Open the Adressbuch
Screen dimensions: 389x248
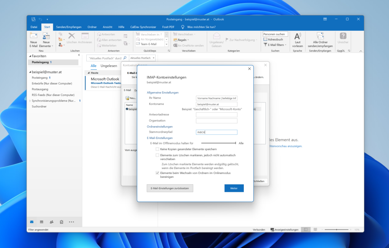click(x=275, y=39)
